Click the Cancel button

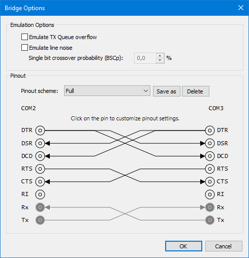[x=224, y=246]
